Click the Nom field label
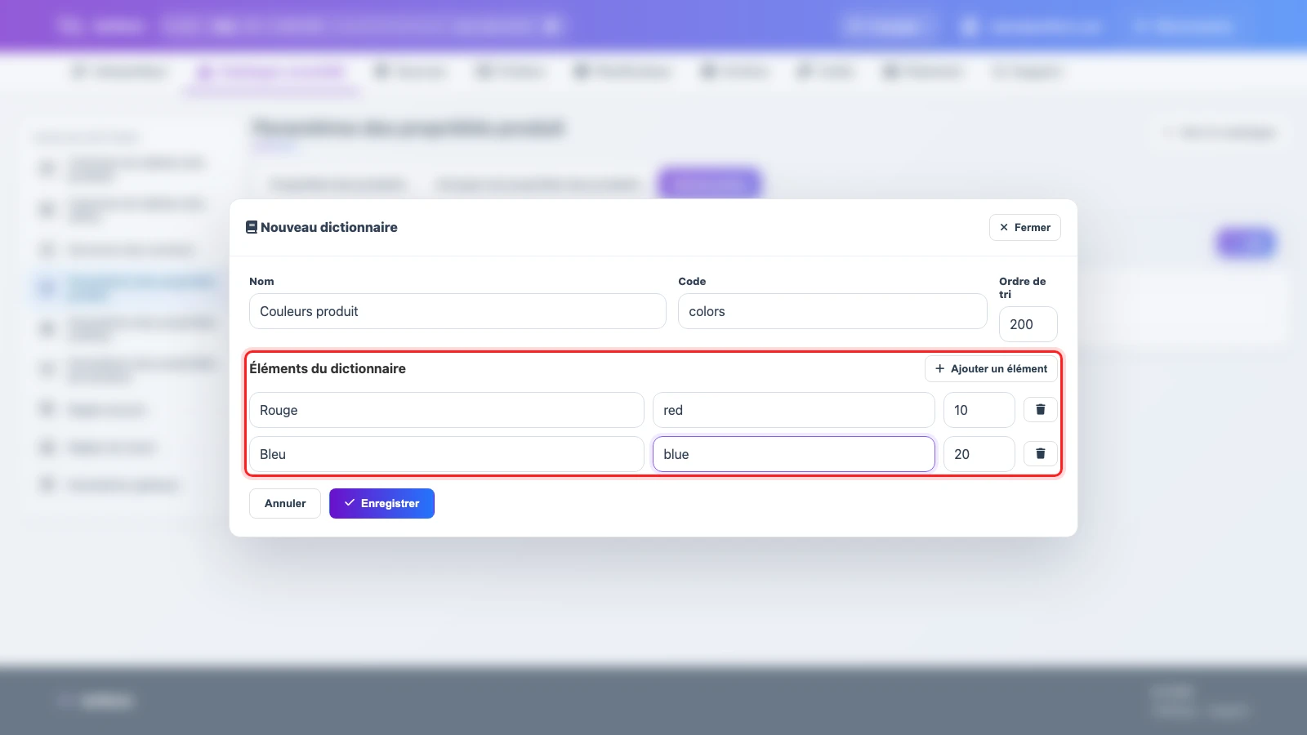The width and height of the screenshot is (1307, 735). tap(261, 281)
